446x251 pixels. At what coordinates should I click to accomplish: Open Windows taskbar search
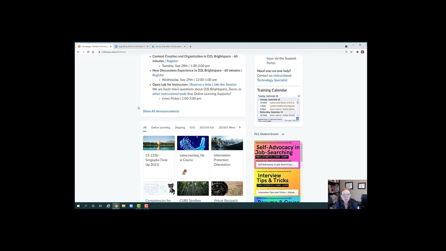point(86,206)
